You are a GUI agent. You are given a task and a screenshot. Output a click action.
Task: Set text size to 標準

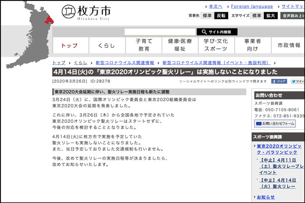point(257,16)
